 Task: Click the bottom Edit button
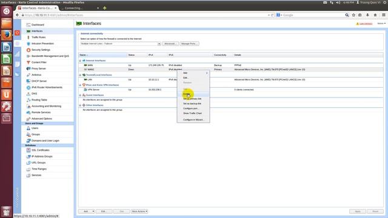click(x=104, y=211)
